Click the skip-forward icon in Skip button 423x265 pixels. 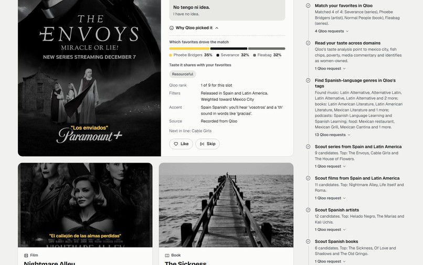pyautogui.click(x=202, y=144)
